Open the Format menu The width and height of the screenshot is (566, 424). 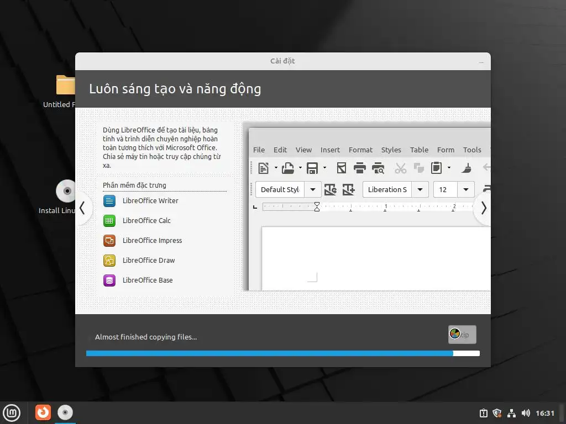pos(360,150)
